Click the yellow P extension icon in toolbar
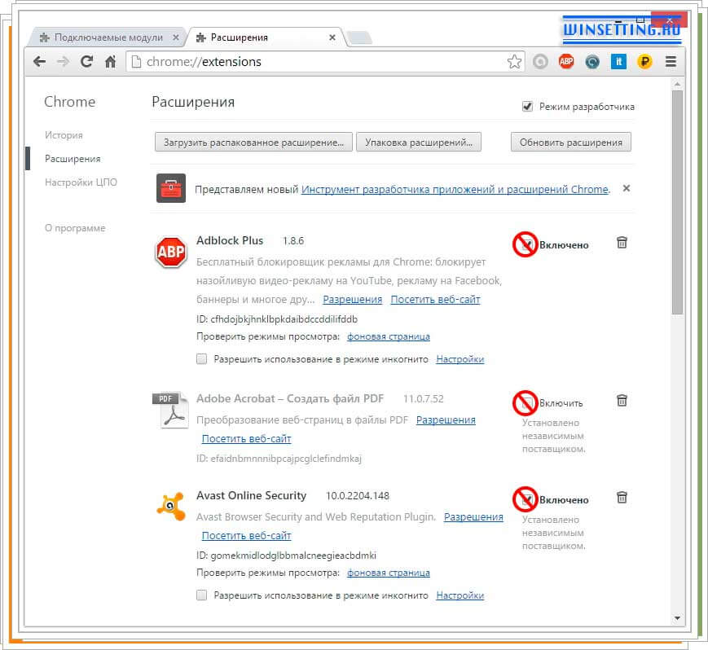708x650 pixels. point(644,61)
